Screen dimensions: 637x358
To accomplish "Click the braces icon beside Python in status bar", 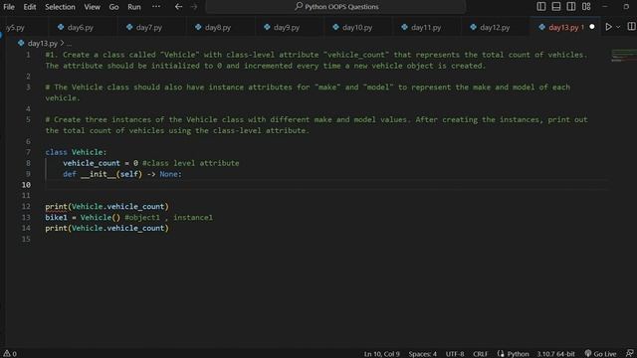I will click(x=501, y=354).
